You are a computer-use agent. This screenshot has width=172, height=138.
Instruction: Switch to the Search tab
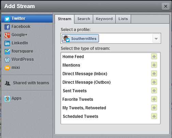point(84,19)
